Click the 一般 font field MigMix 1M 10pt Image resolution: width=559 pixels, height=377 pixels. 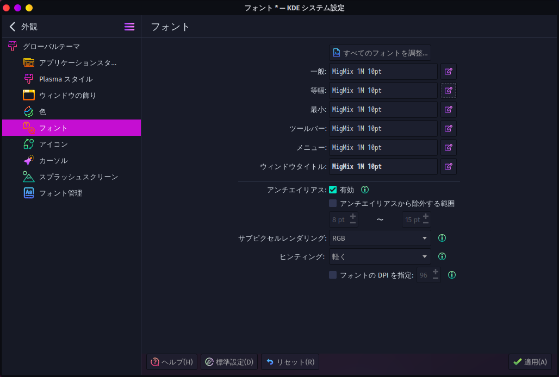[x=383, y=72]
